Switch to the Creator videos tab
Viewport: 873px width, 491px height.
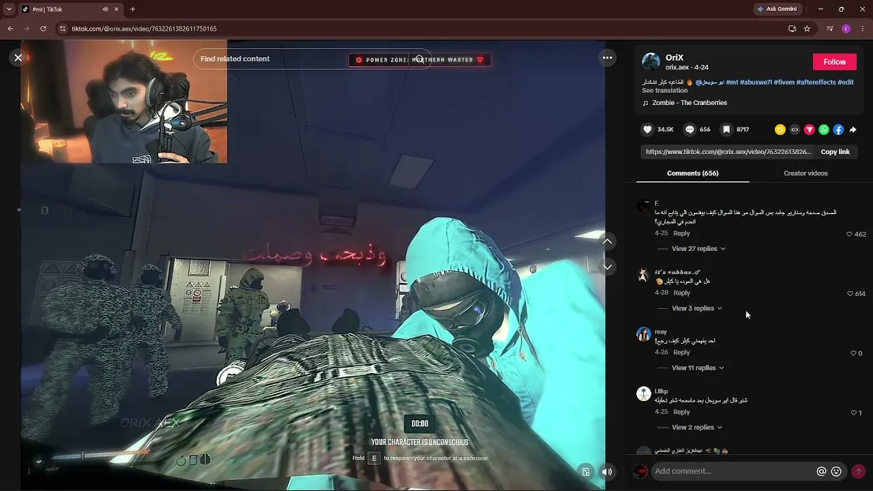click(x=805, y=173)
